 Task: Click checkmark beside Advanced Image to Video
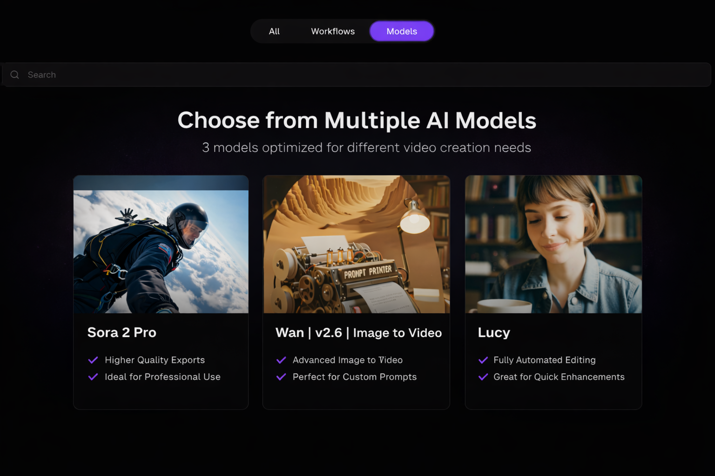[x=281, y=360]
